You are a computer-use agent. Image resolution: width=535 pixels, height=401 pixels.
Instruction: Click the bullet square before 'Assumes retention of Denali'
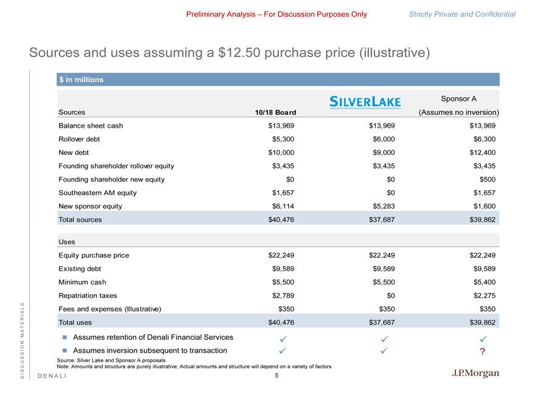64,338
